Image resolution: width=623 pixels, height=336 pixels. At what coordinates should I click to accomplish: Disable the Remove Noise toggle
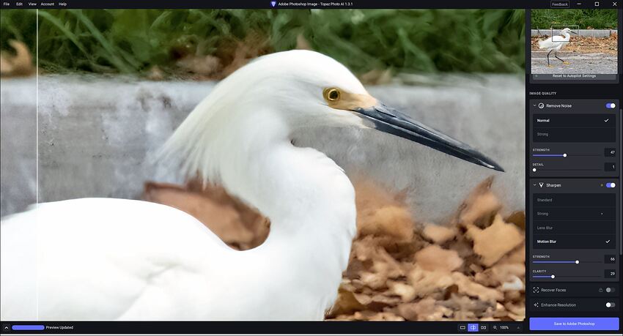(611, 105)
